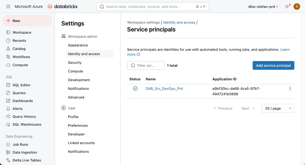Open the Developer user settings

[x=76, y=134]
